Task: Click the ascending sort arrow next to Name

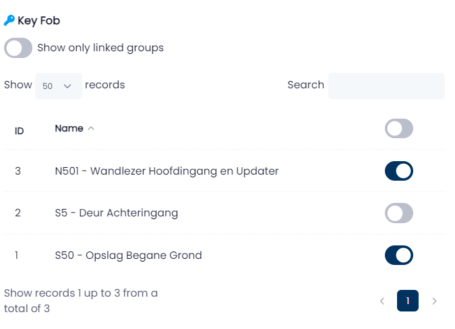Action: pyautogui.click(x=91, y=128)
